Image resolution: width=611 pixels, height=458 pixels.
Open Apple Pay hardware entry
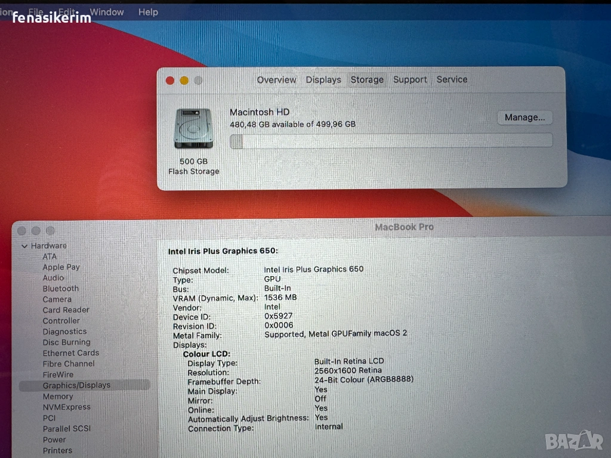pos(61,267)
